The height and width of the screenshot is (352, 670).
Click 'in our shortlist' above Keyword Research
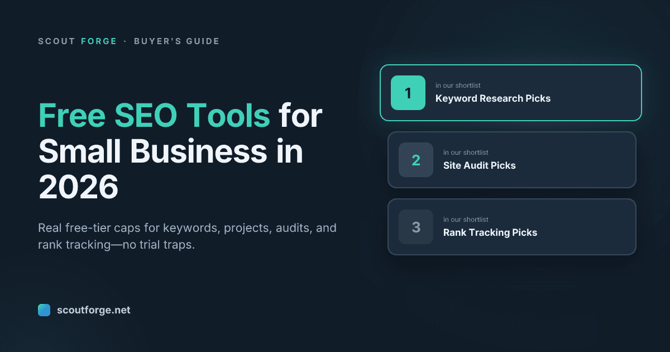coord(458,85)
